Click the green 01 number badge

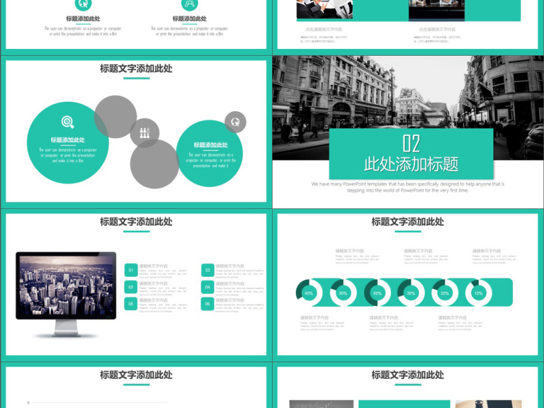[x=131, y=271]
